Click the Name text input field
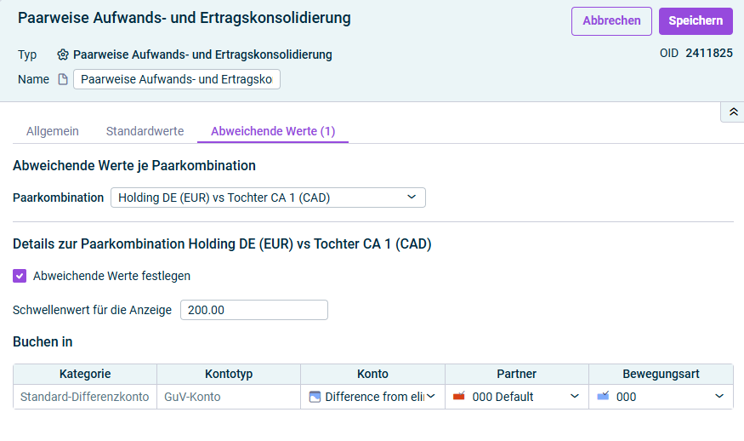The width and height of the screenshot is (744, 441). tap(177, 79)
